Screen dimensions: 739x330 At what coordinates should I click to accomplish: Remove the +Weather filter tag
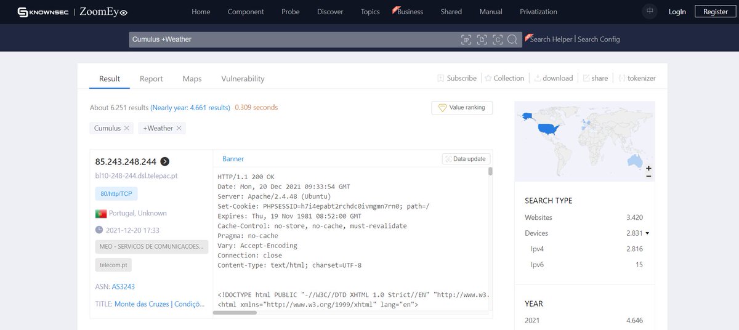(179, 128)
